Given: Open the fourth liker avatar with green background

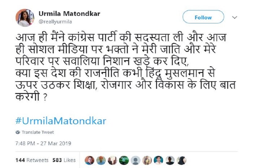Looking at the screenshot, I should pos(124,160).
